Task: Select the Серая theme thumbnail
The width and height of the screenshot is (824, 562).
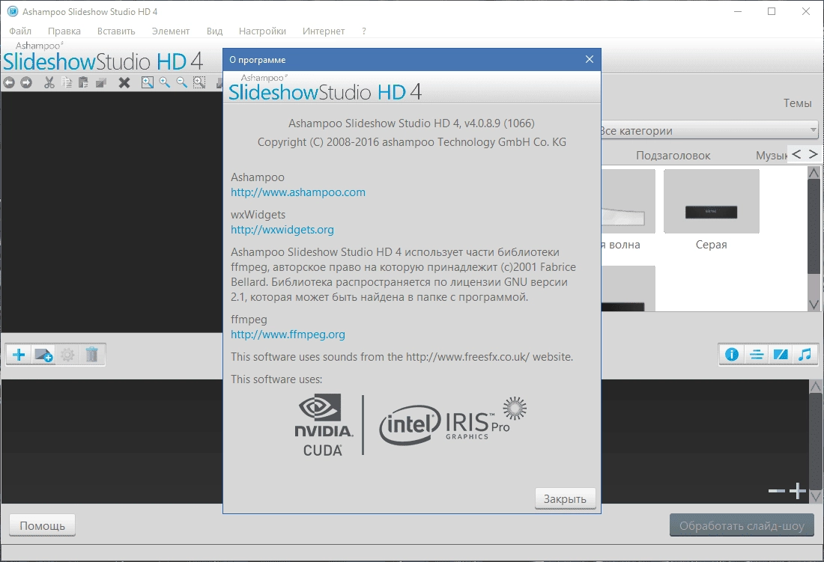Action: pos(712,201)
